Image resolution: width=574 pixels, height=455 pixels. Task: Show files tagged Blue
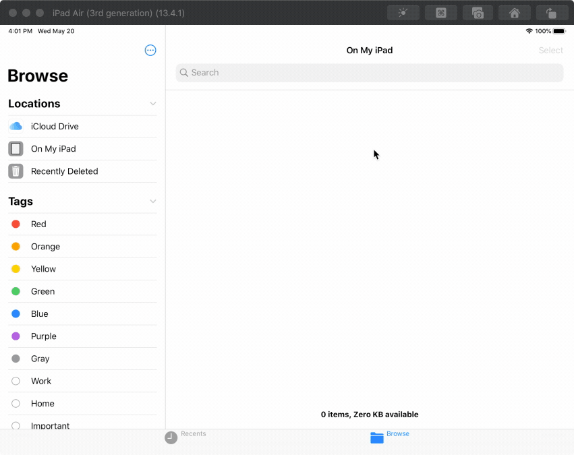[x=82, y=314]
